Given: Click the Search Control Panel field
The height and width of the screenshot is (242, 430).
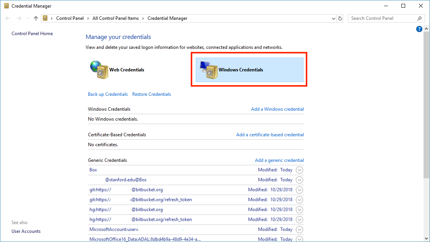Looking at the screenshot, I should (382, 18).
